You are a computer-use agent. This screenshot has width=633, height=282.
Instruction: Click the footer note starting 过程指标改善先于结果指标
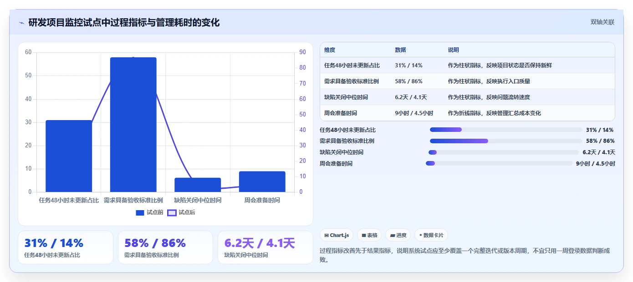pyautogui.click(x=465, y=255)
